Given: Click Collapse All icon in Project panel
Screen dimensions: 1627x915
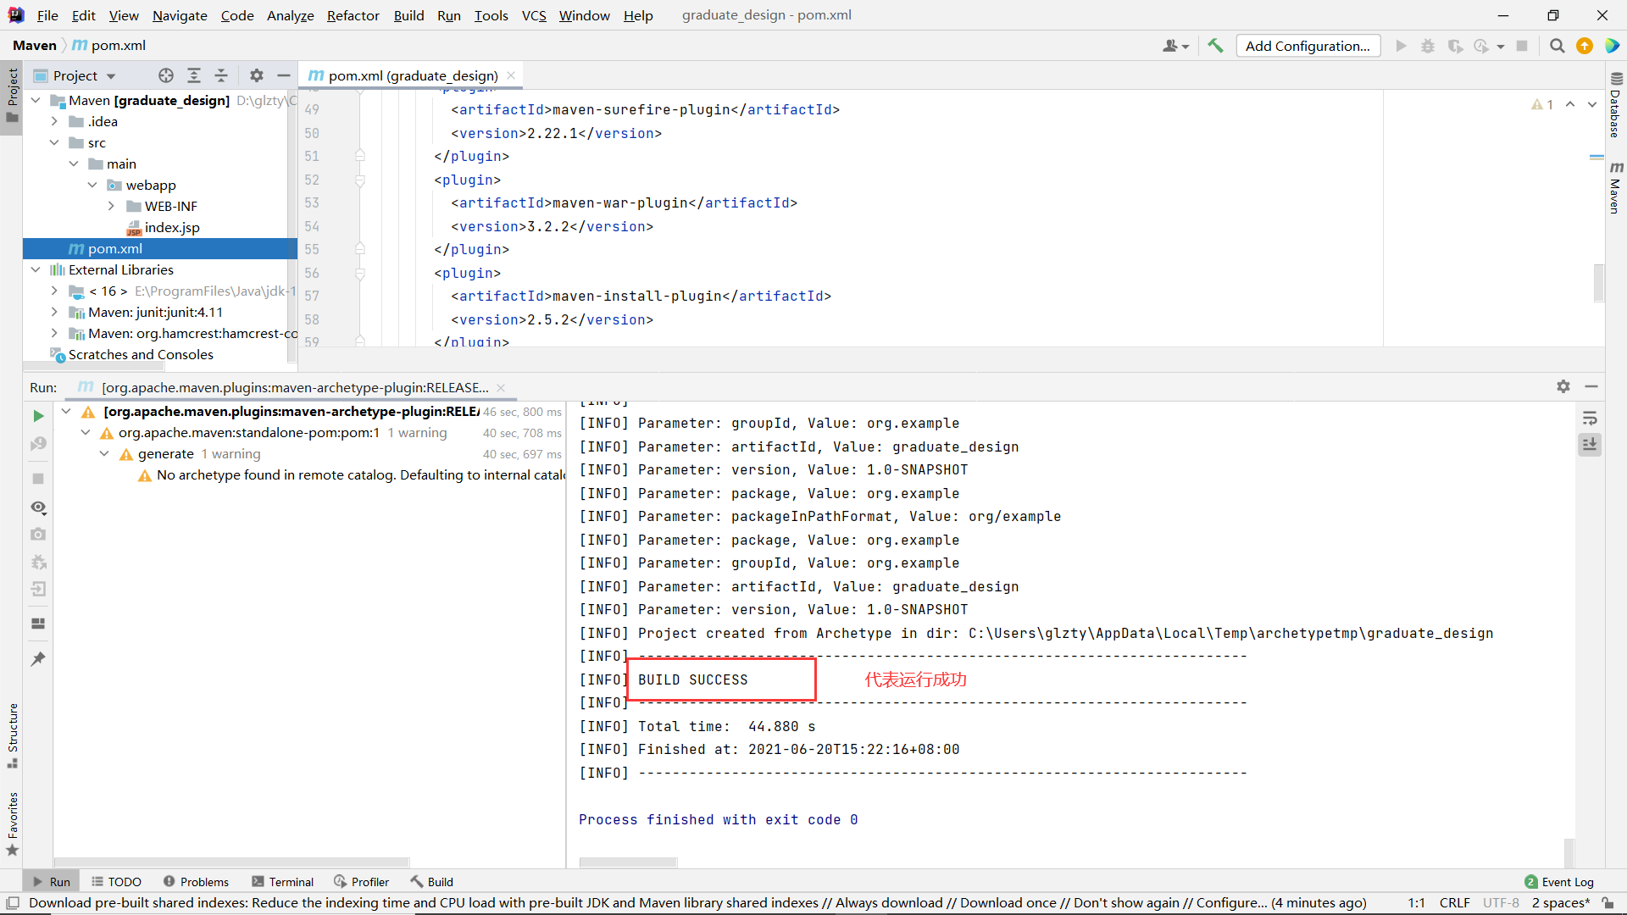Looking at the screenshot, I should (x=221, y=75).
